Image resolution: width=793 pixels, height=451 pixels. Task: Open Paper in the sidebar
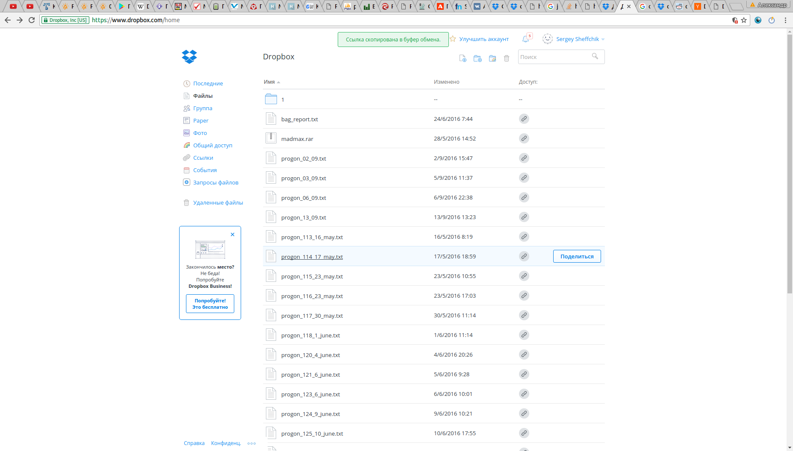[x=200, y=120]
